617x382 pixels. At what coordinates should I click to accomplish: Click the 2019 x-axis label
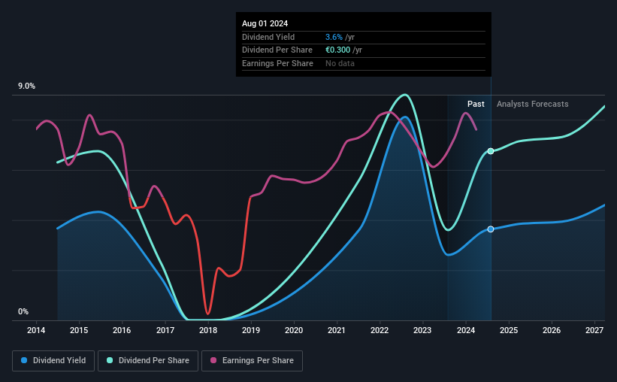pyautogui.click(x=251, y=330)
